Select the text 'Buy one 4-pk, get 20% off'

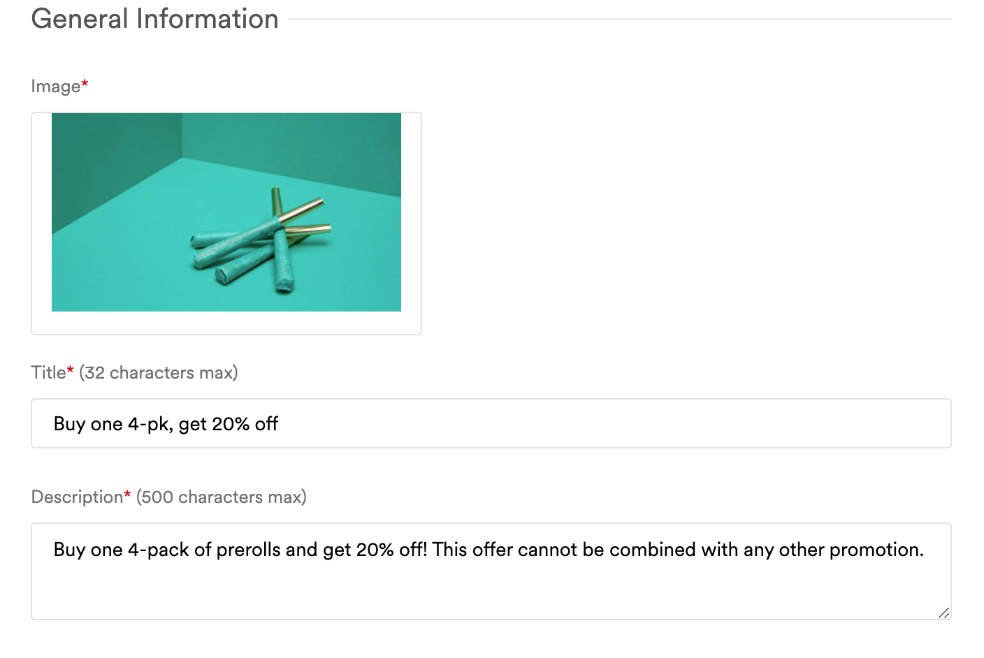point(165,423)
